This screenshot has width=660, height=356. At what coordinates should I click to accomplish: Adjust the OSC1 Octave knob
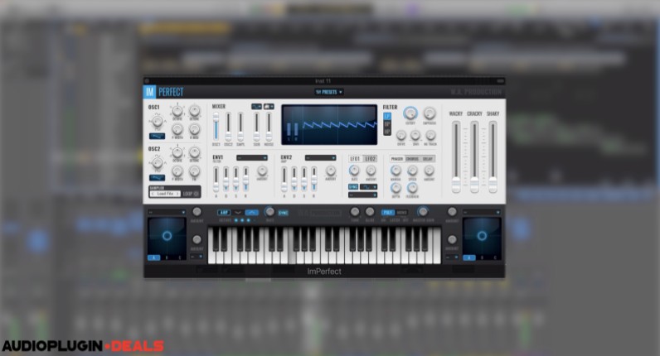pos(177,112)
